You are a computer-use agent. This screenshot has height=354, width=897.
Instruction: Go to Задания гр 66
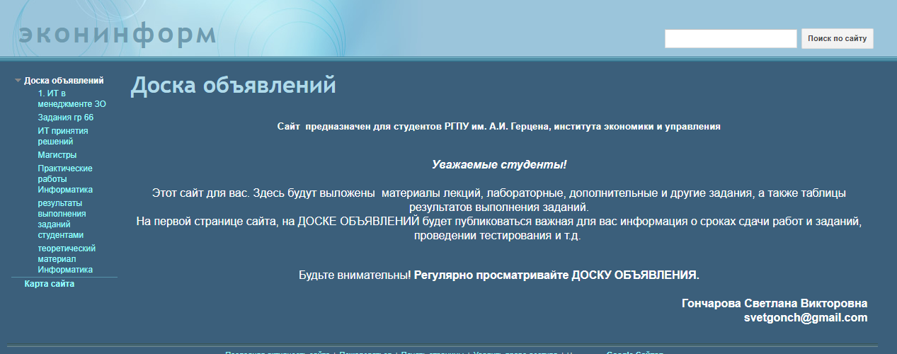[65, 118]
